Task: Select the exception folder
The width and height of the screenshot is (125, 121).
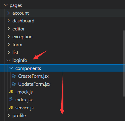Action: point(62,37)
